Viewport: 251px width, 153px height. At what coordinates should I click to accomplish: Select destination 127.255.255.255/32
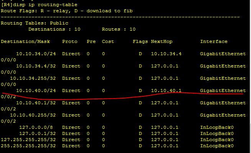(x=28, y=140)
